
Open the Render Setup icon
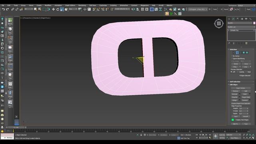(x=170, y=9)
